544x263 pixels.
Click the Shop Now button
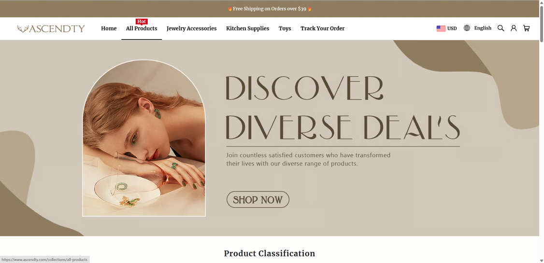[x=258, y=200]
